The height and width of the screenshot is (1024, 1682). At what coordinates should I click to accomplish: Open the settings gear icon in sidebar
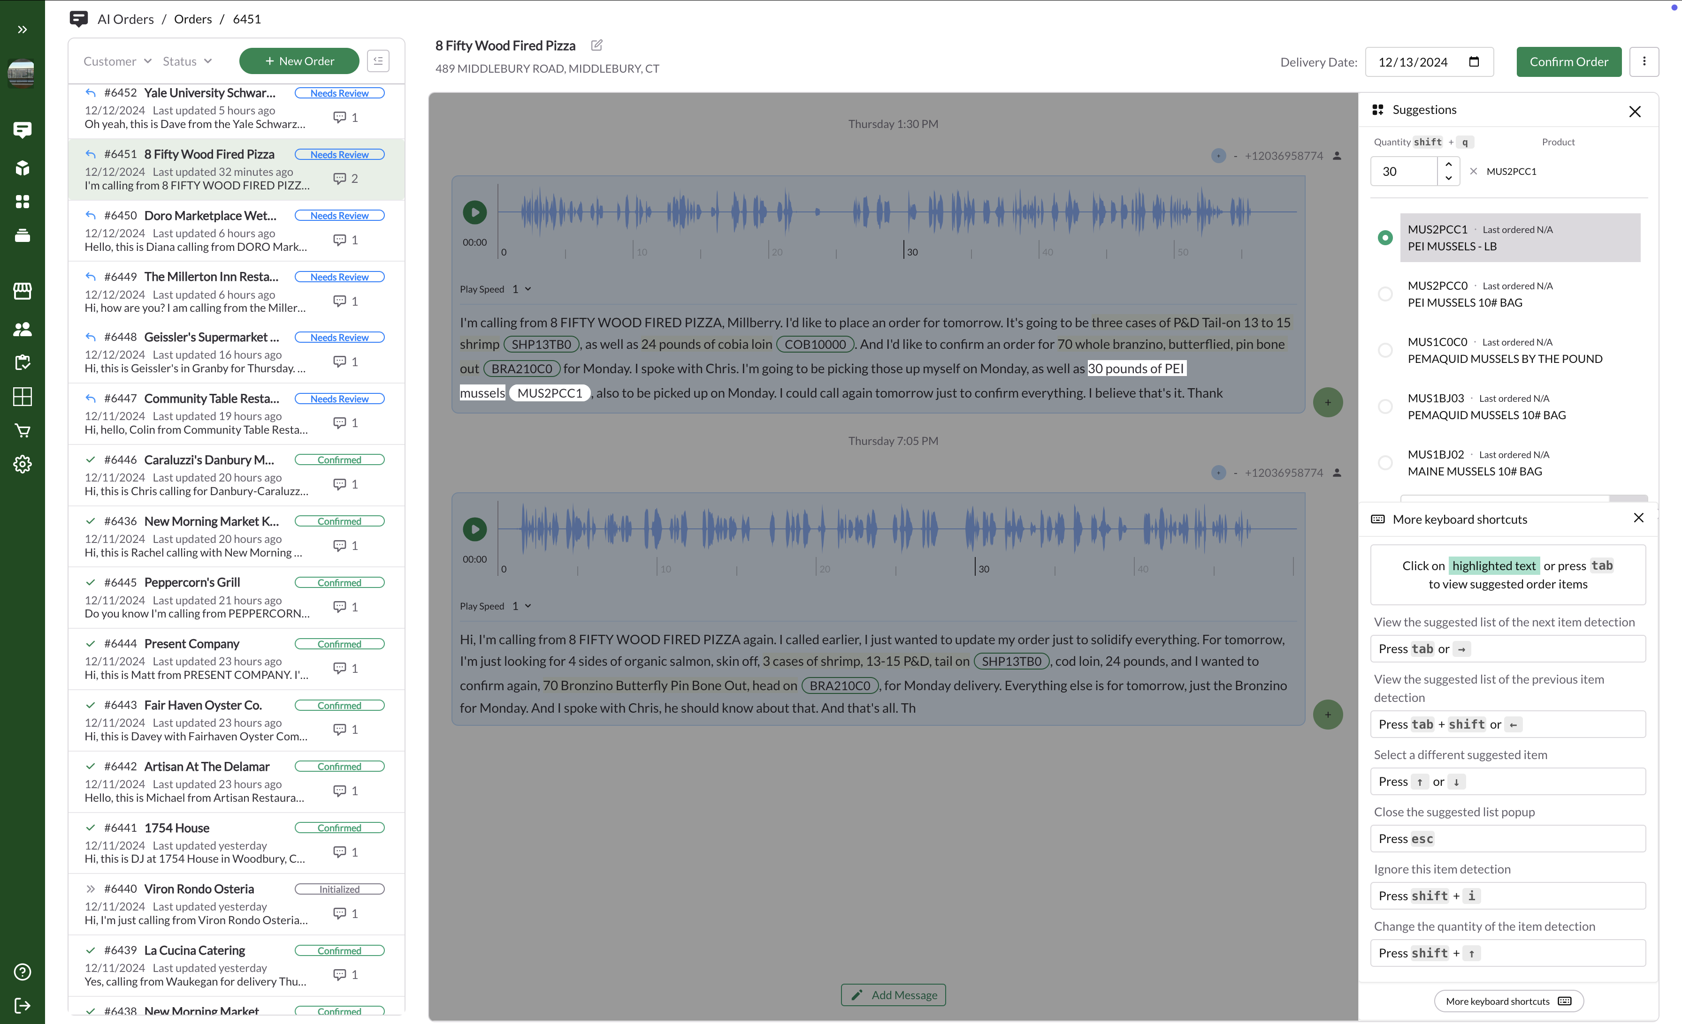pyautogui.click(x=22, y=464)
